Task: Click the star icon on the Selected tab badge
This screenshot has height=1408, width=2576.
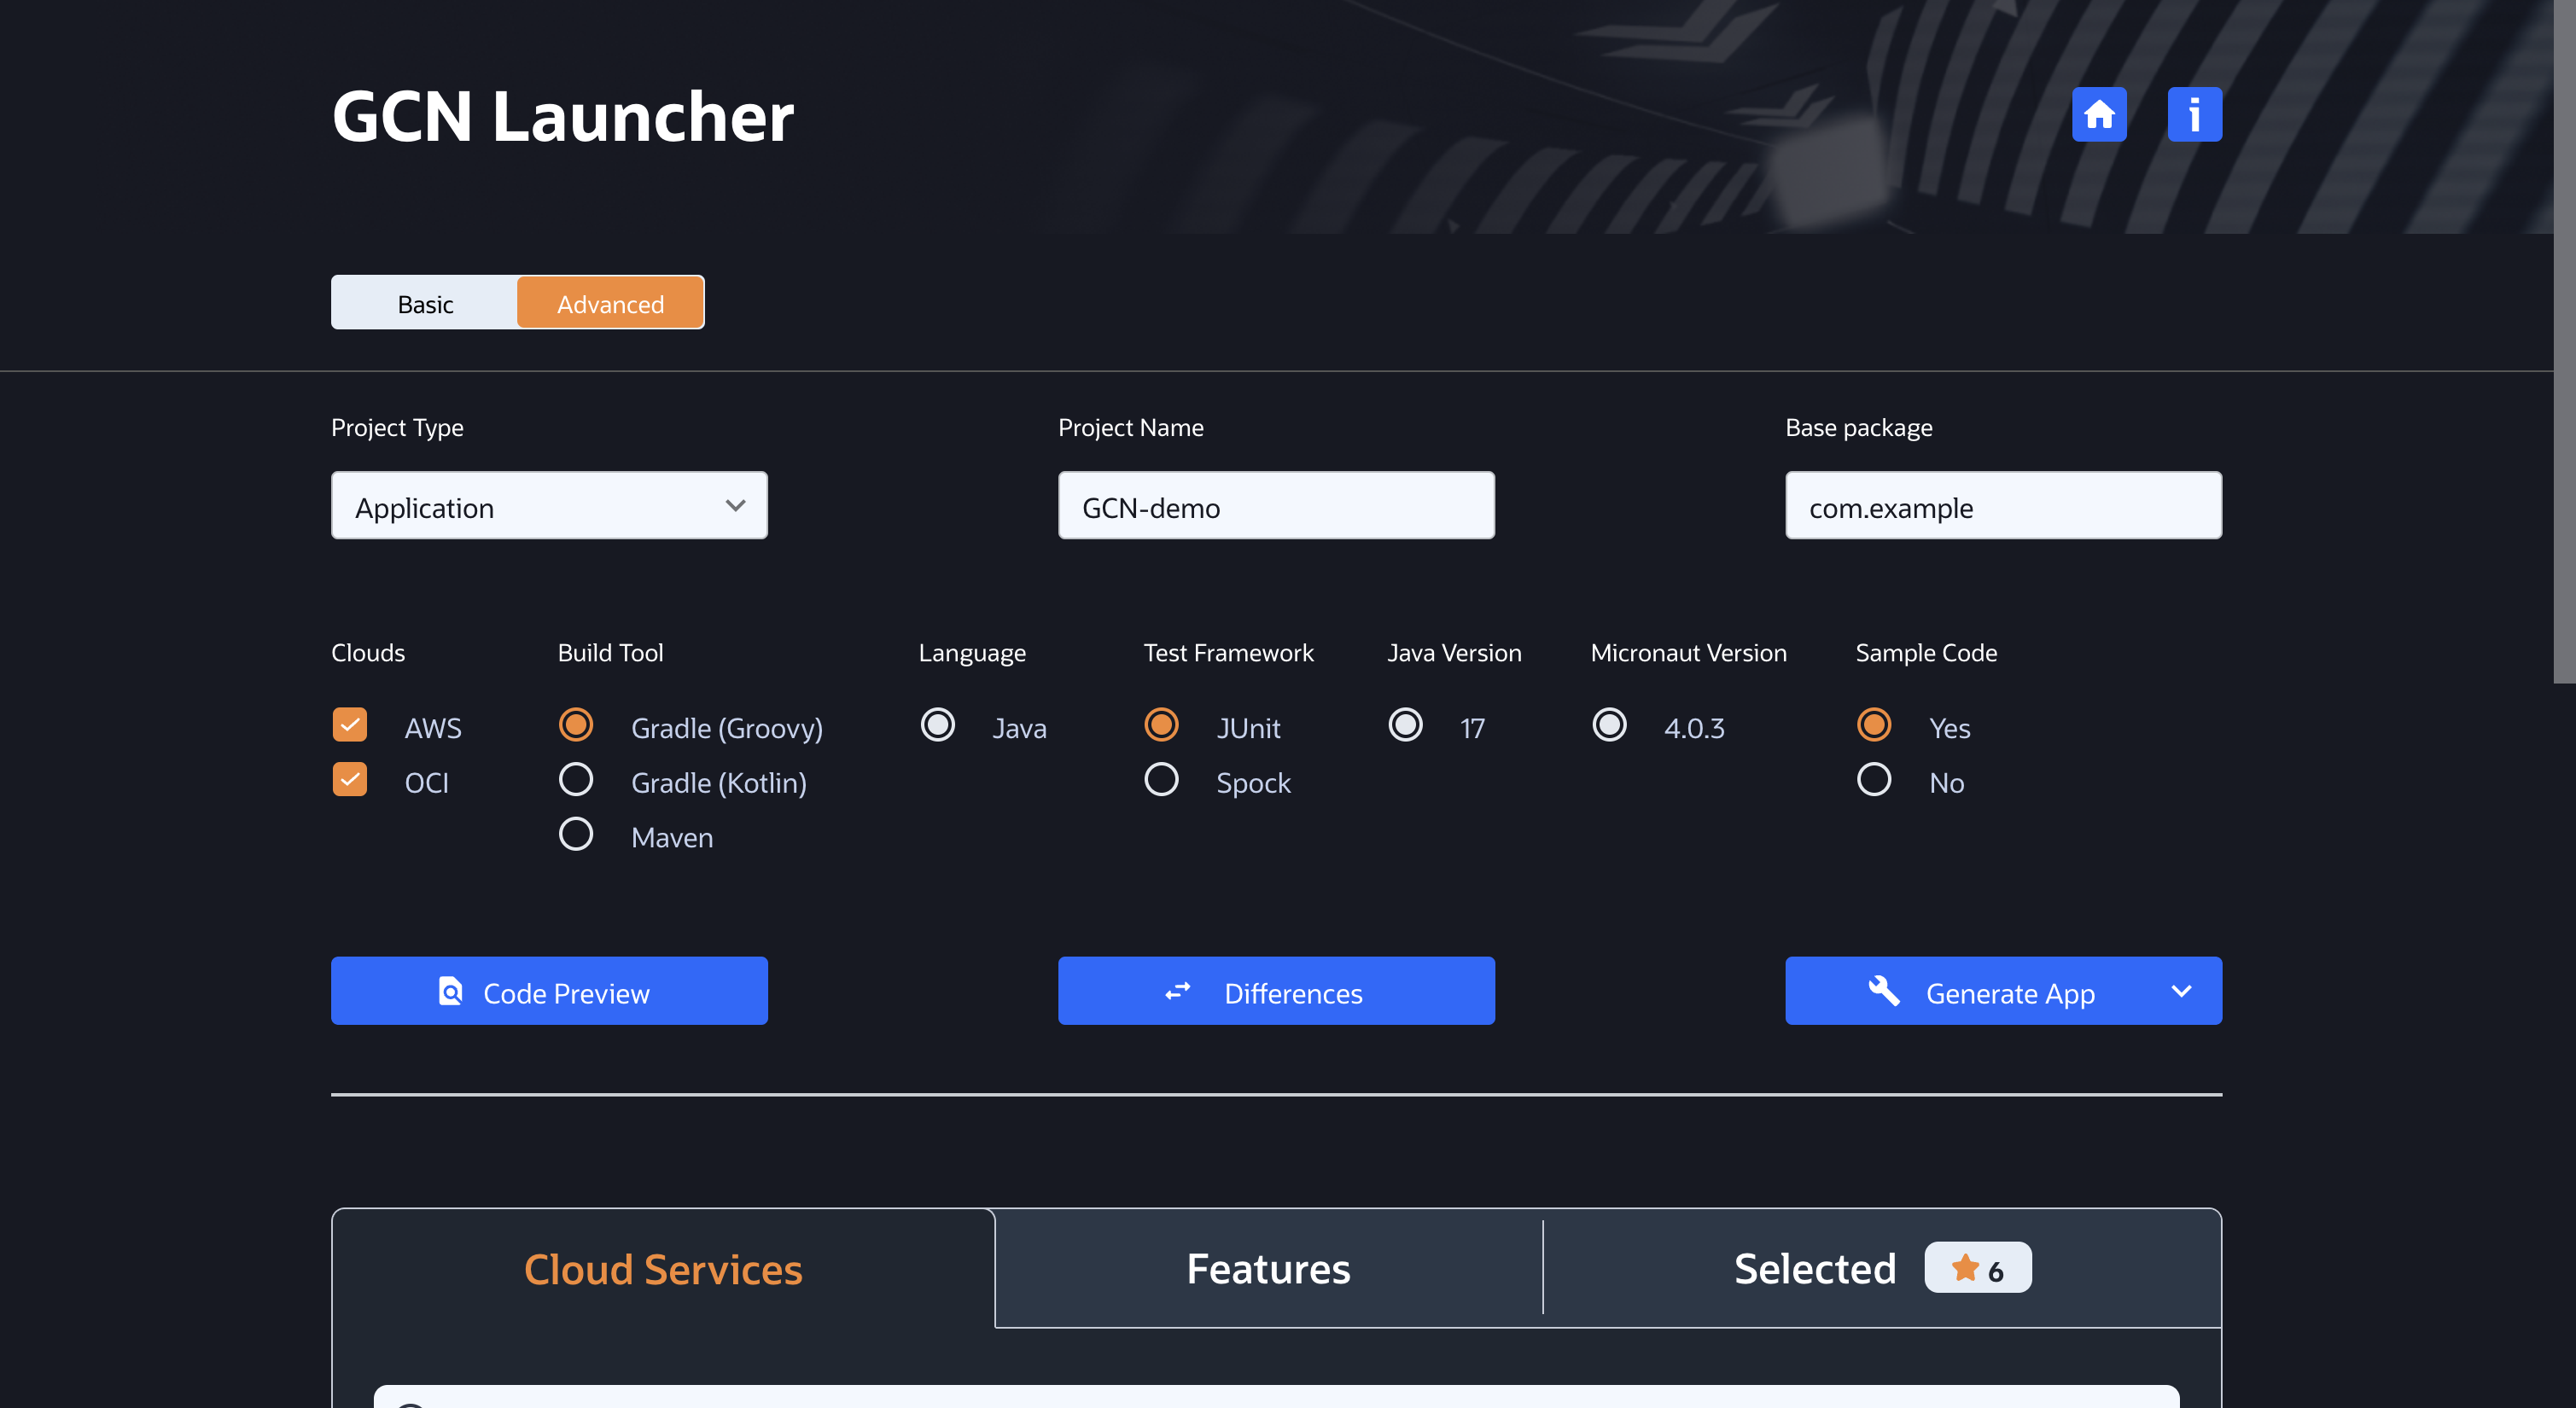Action: pos(1965,1266)
